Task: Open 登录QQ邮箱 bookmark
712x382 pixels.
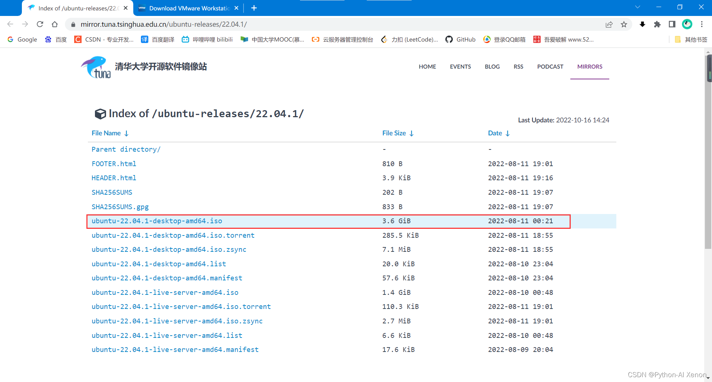Action: (x=504, y=39)
